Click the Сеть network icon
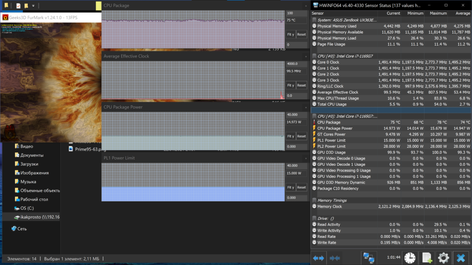 pyautogui.click(x=14, y=229)
